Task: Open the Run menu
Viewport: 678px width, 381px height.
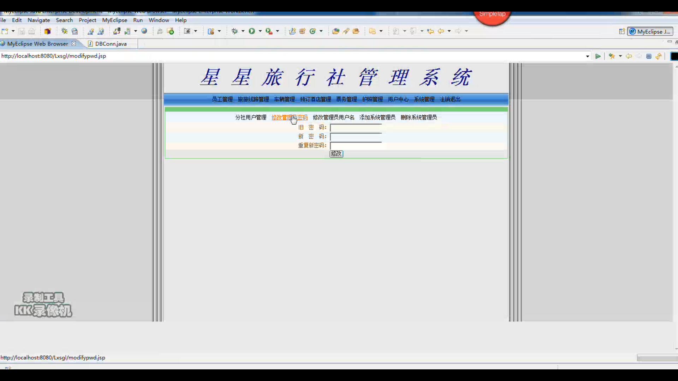Action: coord(138,20)
